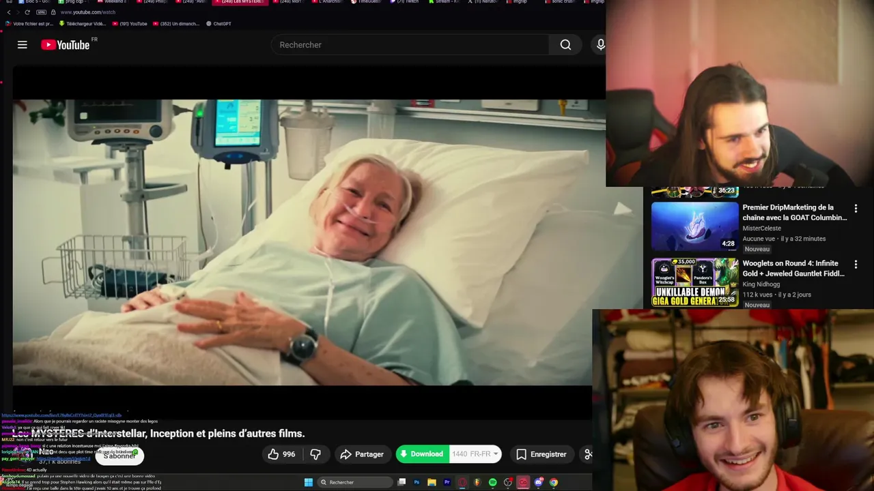Viewport: 874px width, 491px height.
Task: Open File Explorer from the taskbar
Action: [432, 482]
